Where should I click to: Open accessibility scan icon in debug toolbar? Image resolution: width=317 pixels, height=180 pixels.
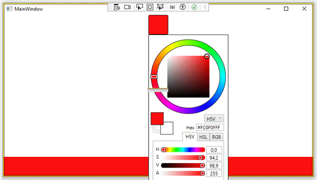[x=183, y=7]
